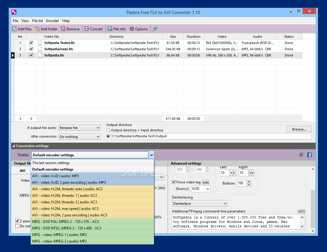
Task: Uncheck the checkbox for Softpedia Tested.flv
Action: point(31,43)
